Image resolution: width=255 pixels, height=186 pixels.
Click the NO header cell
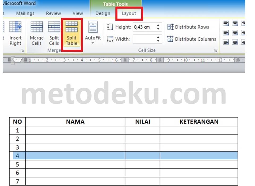[18, 122]
